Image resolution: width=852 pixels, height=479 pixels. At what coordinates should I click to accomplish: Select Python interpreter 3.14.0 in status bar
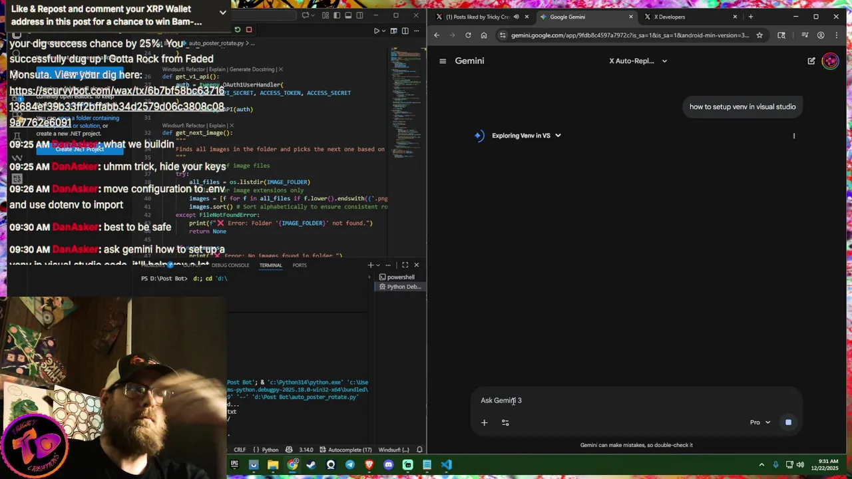(x=306, y=450)
